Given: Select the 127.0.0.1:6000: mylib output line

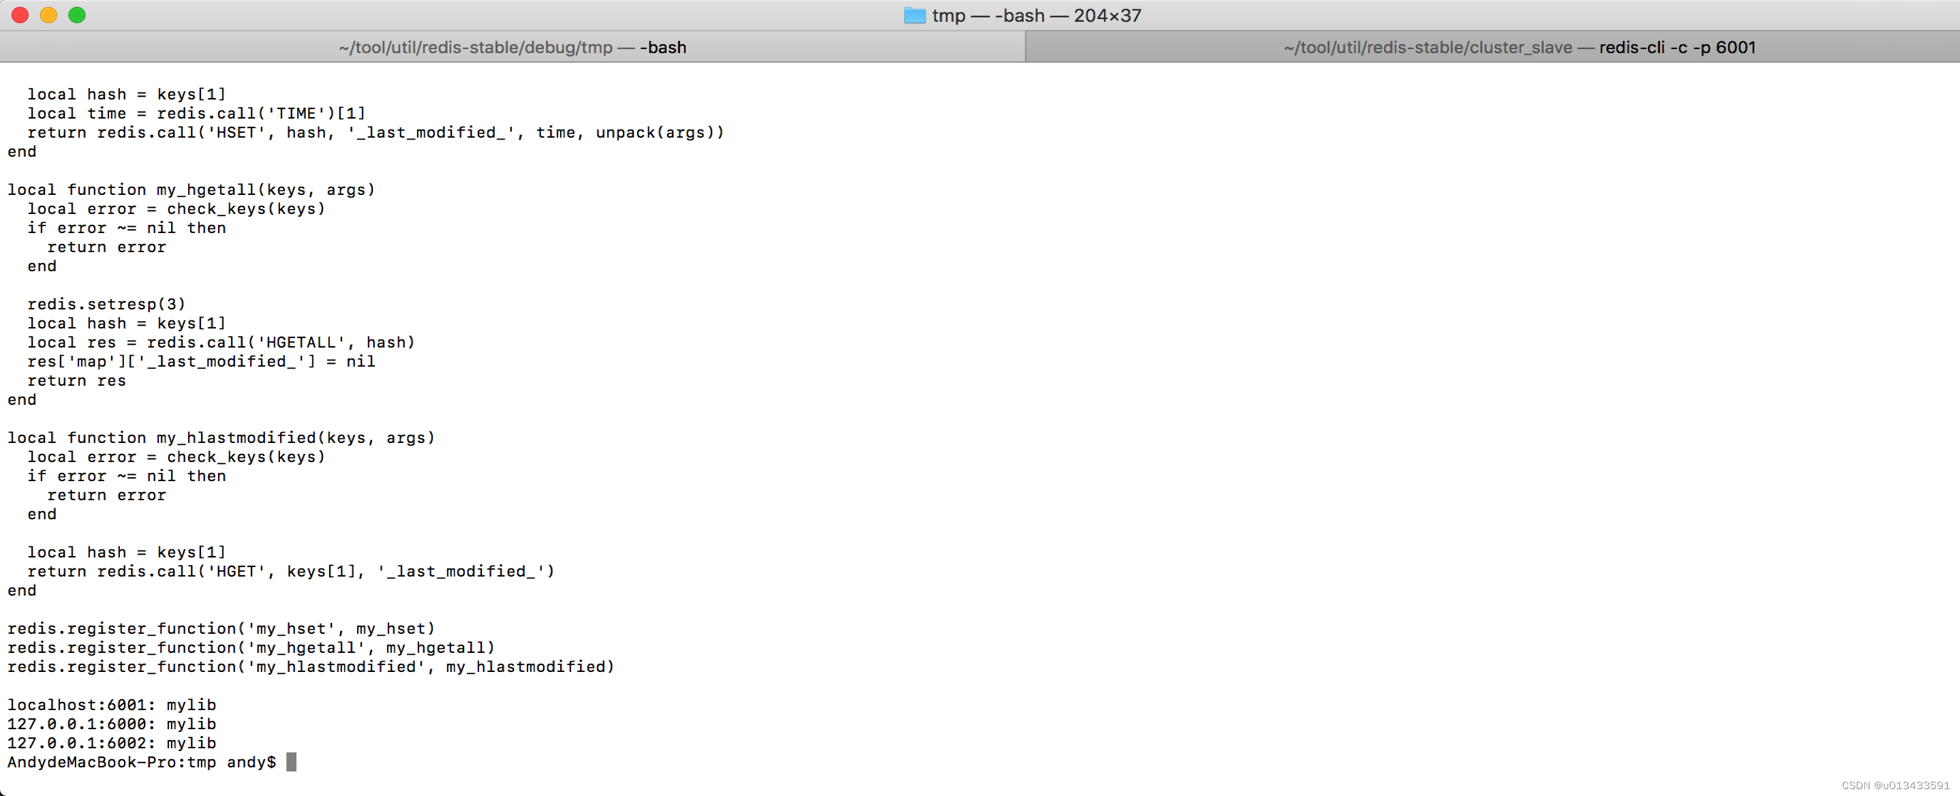Looking at the screenshot, I should 111,724.
